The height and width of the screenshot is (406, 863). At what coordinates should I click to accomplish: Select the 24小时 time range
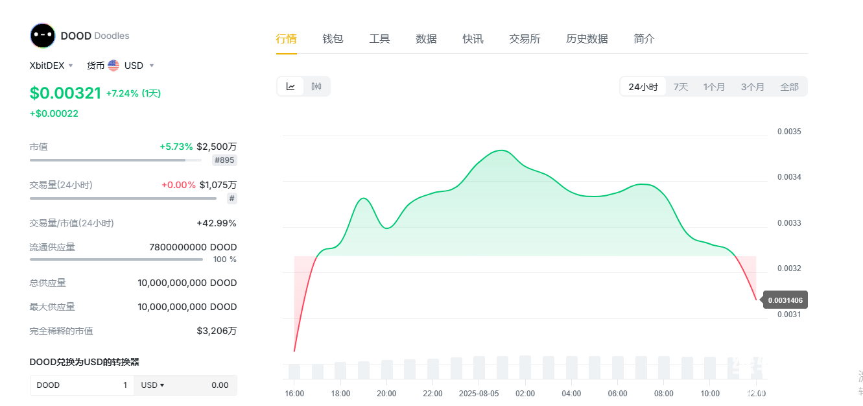[643, 87]
